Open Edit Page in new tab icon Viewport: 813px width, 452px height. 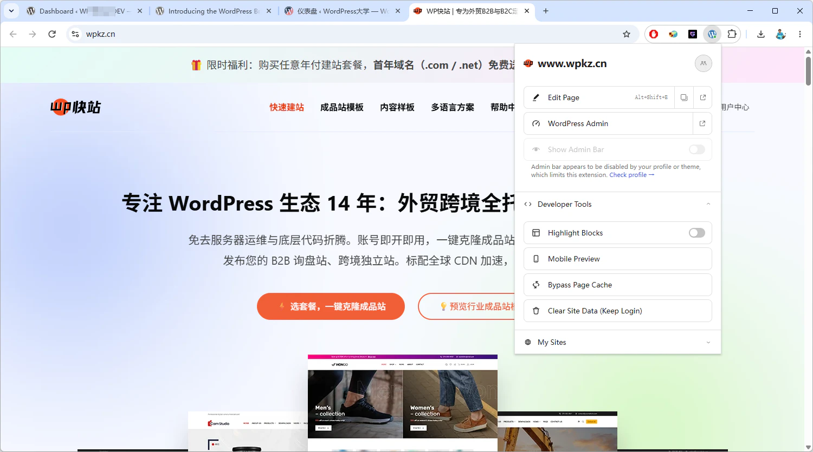click(x=703, y=97)
